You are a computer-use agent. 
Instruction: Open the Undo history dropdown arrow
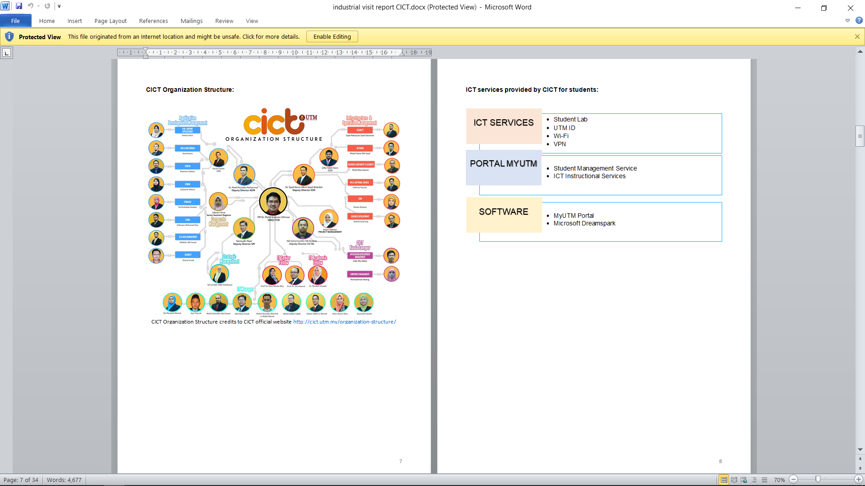coord(39,6)
